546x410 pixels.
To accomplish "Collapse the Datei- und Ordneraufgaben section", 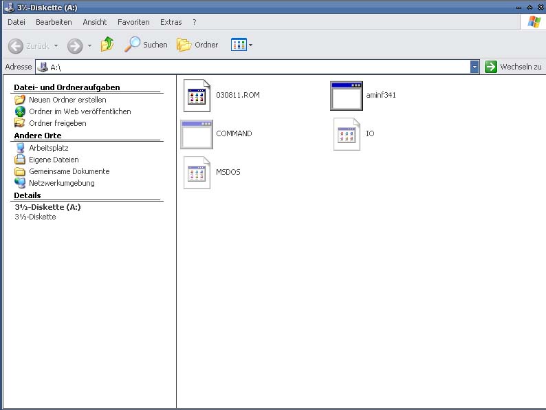I will (x=67, y=87).
